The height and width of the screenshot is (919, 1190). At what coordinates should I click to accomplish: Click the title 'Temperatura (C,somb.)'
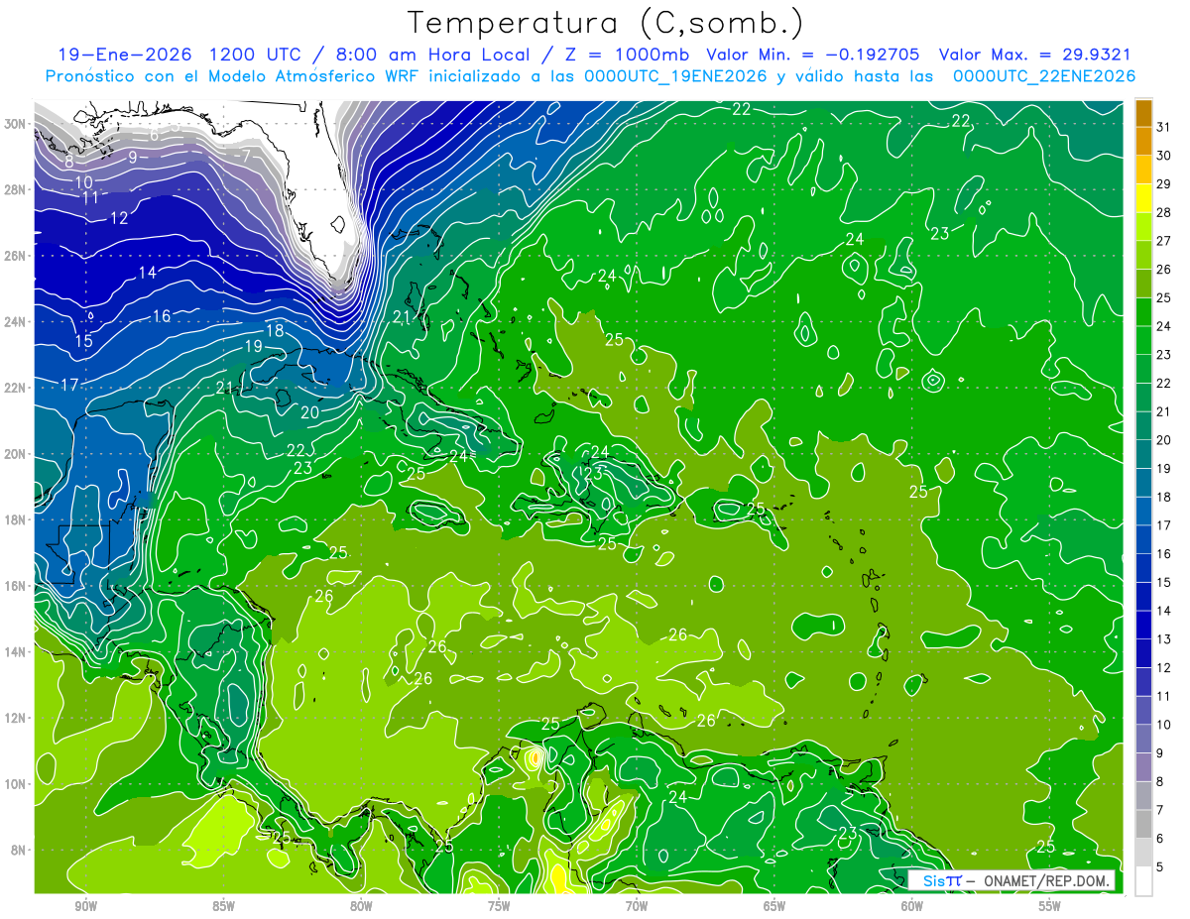[x=607, y=23]
